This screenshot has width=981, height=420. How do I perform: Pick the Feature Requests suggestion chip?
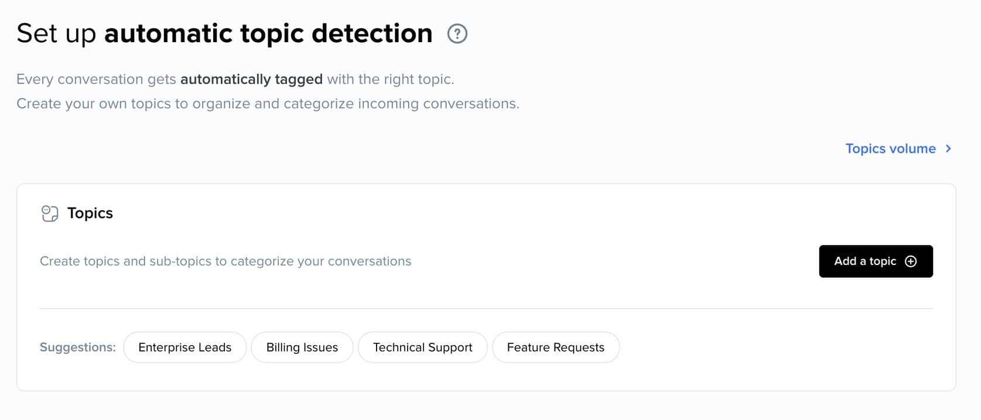click(555, 347)
